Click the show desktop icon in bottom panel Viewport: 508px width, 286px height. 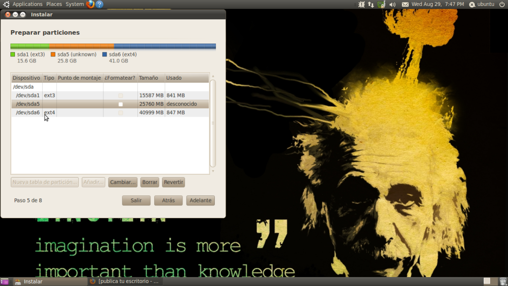[x=4, y=282]
